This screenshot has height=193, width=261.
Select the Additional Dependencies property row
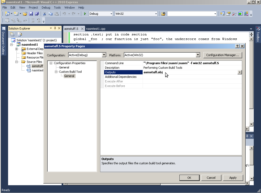point(173,77)
